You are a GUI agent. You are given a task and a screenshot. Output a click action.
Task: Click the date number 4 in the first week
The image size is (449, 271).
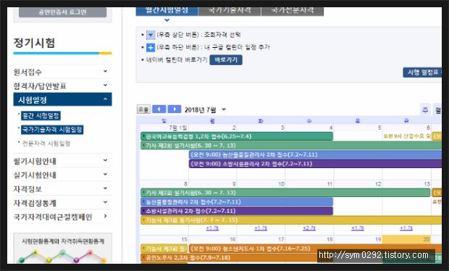coord(331,128)
